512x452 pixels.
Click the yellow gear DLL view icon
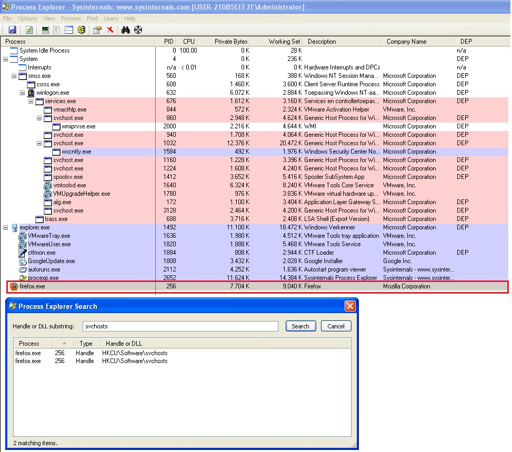coord(82,30)
